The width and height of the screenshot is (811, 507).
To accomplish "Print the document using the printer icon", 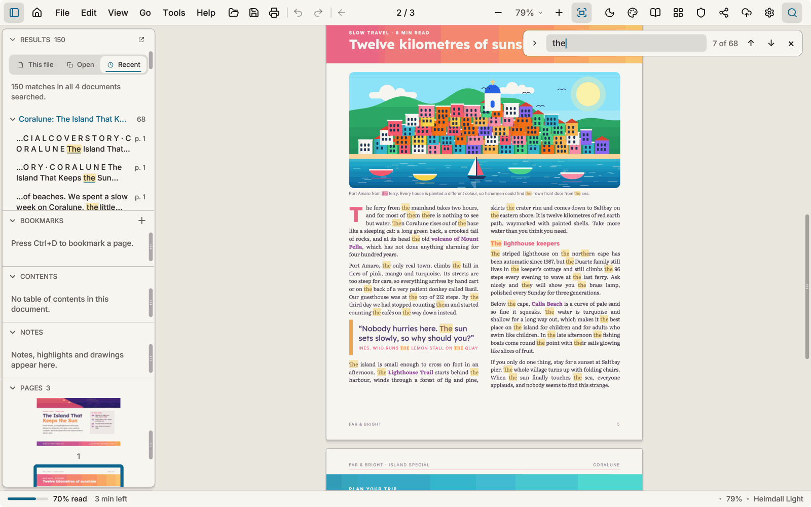I will 274,13.
